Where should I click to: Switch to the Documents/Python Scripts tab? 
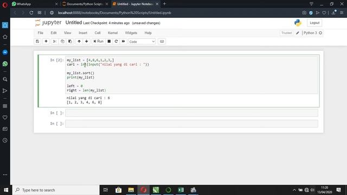(x=85, y=4)
